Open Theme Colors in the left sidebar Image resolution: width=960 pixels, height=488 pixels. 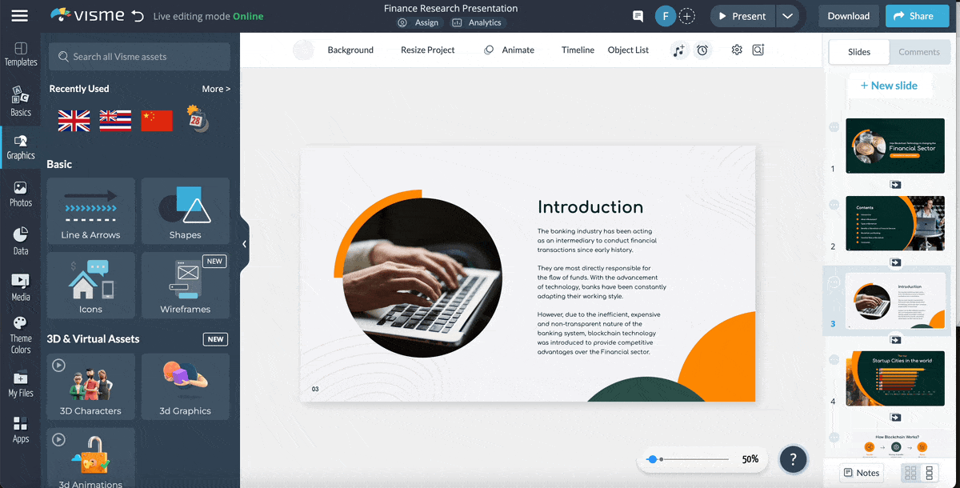pyautogui.click(x=21, y=334)
